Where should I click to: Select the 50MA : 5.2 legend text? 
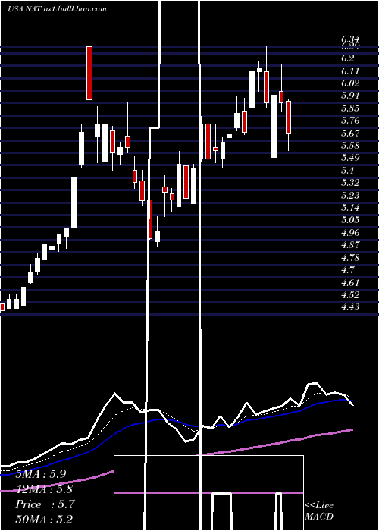(x=44, y=520)
